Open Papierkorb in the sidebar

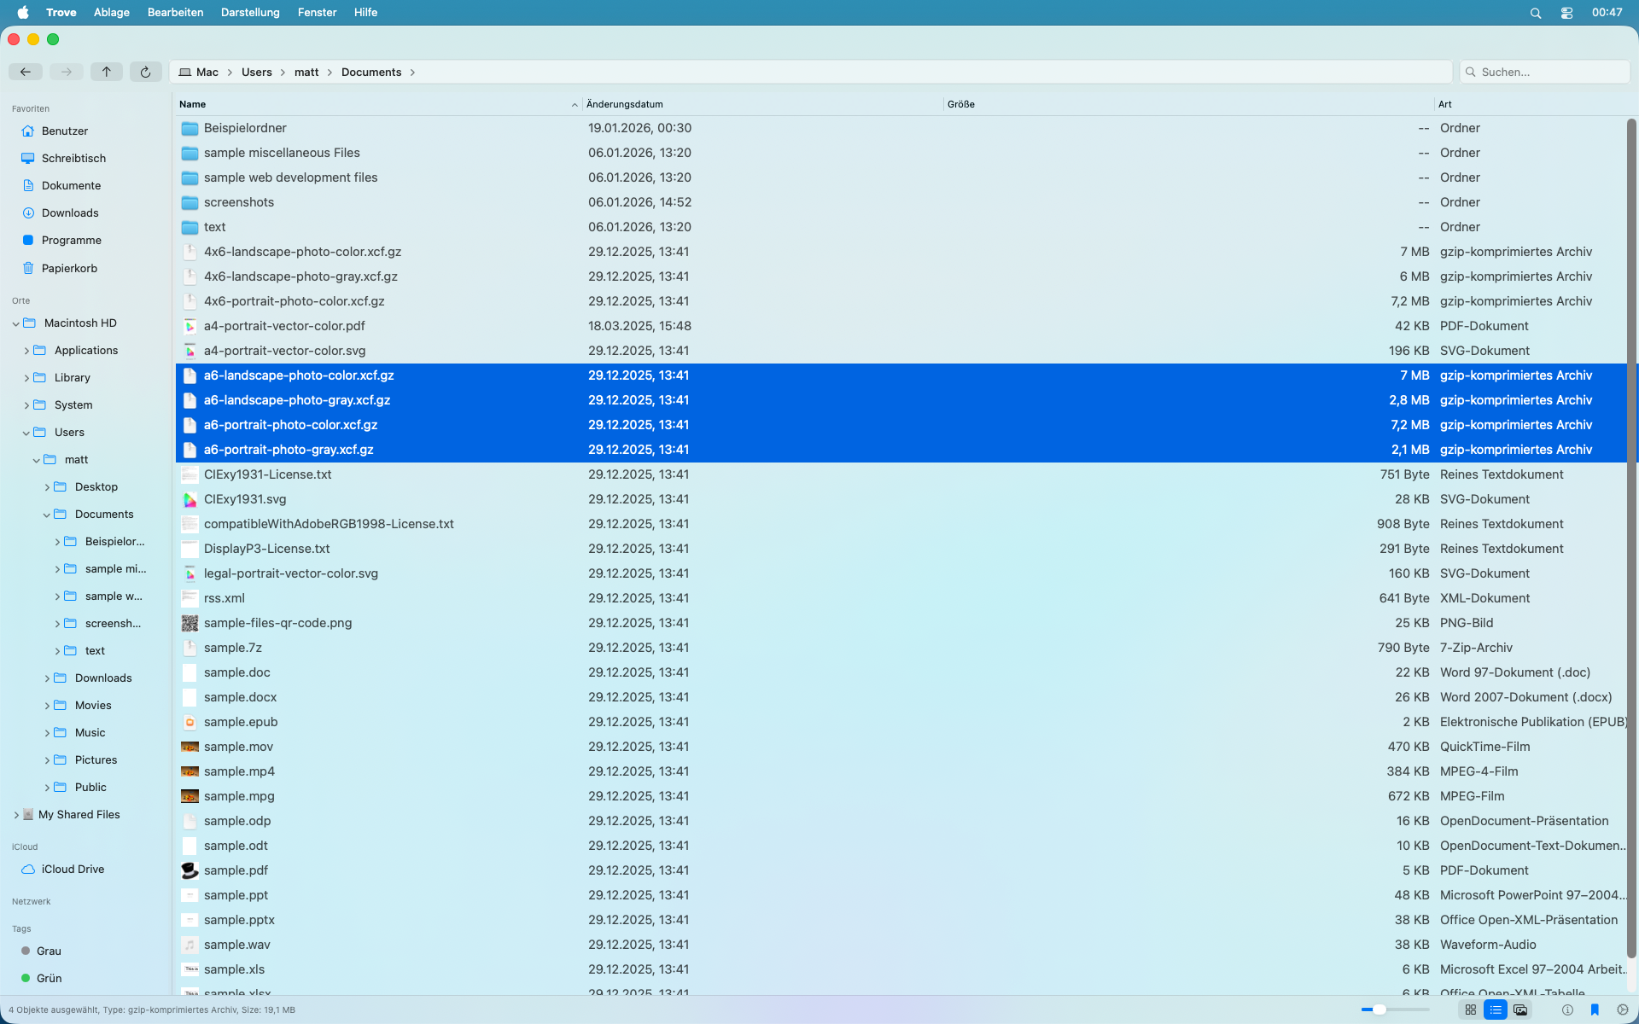[x=69, y=268]
